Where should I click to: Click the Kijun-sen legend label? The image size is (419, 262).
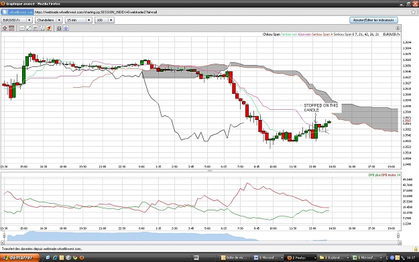pos(304,34)
